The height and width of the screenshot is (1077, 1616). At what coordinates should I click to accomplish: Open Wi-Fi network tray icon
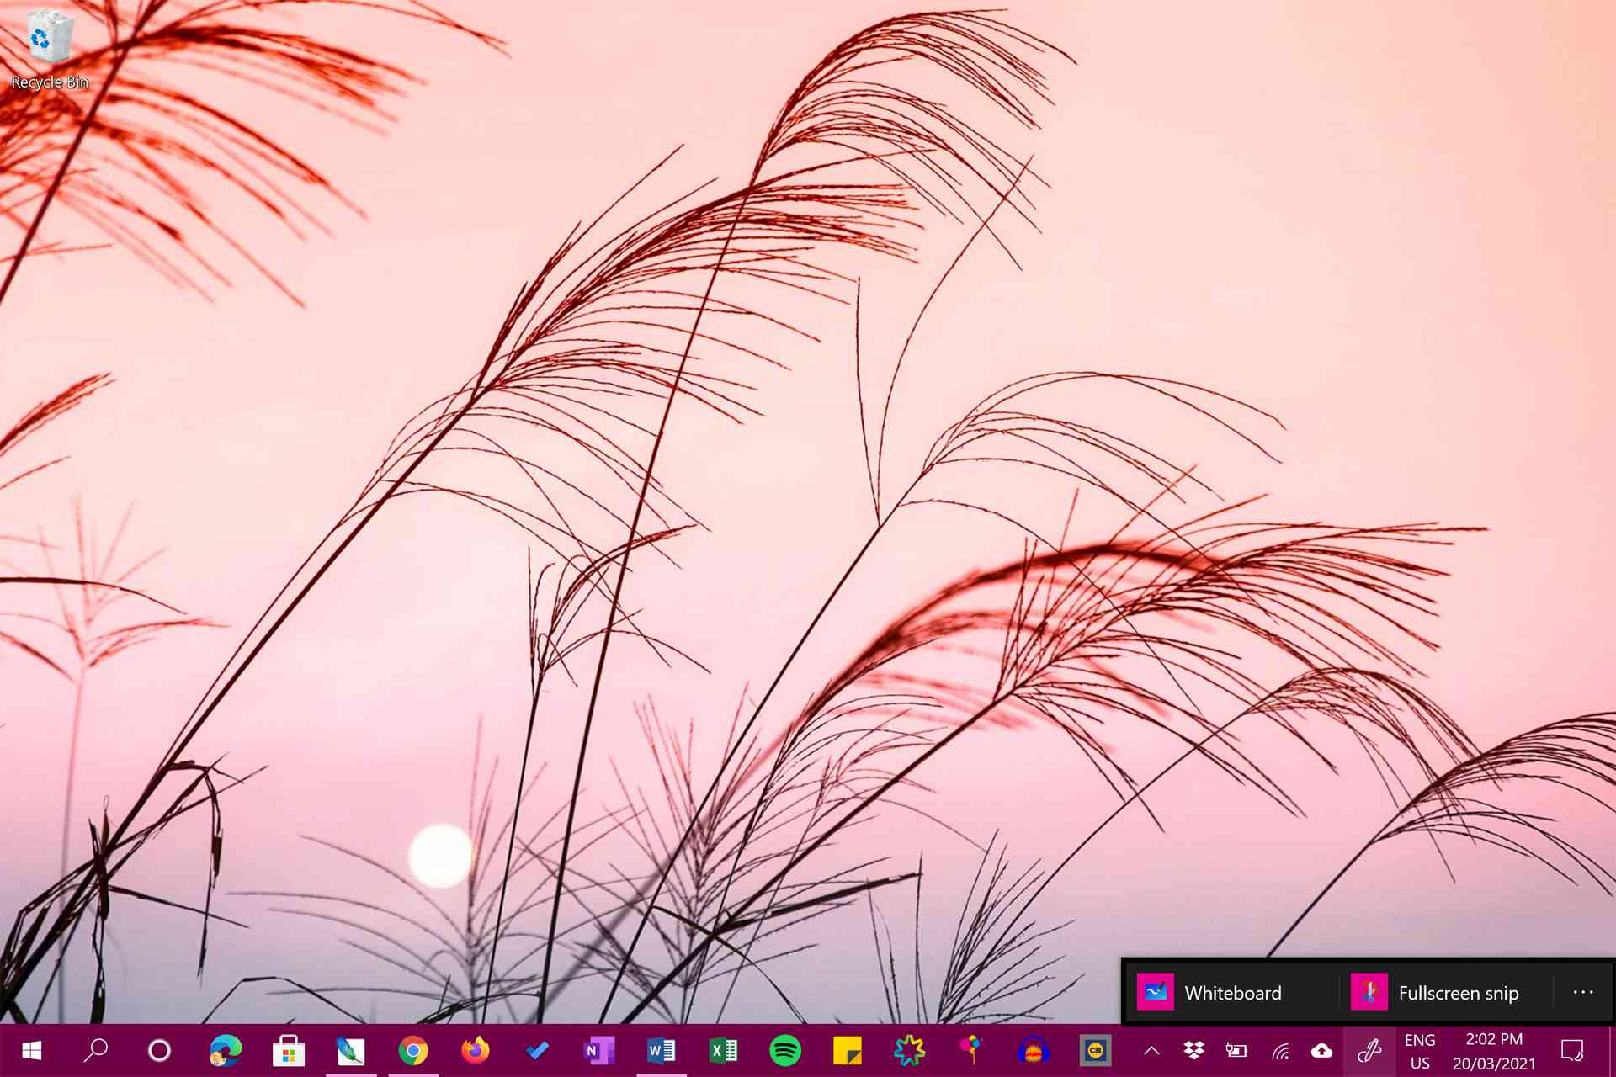click(x=1280, y=1050)
